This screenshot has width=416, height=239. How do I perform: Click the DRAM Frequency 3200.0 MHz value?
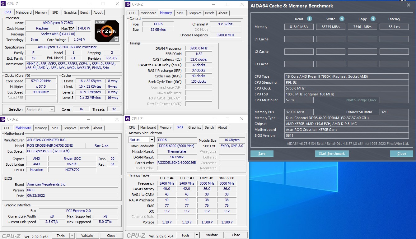(x=199, y=48)
